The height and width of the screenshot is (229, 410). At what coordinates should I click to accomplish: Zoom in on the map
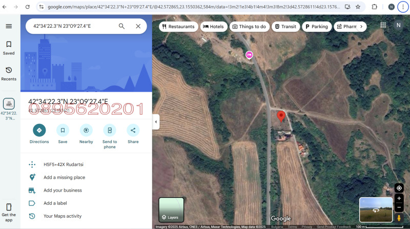[x=399, y=199]
